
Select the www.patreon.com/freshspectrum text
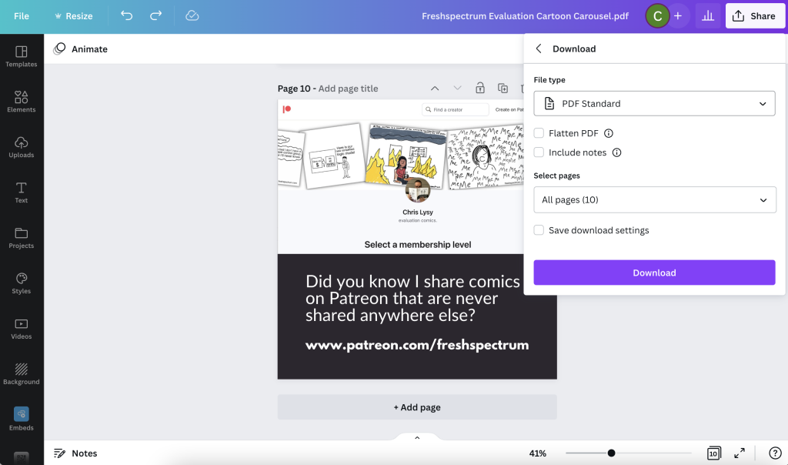click(x=417, y=345)
